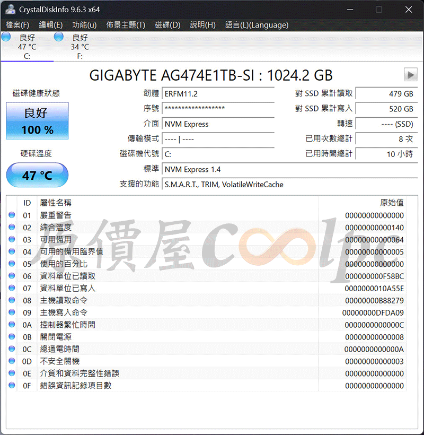Image resolution: width=424 pixels, height=435 pixels.
Task: Click the next disk arrow button
Action: pos(410,74)
